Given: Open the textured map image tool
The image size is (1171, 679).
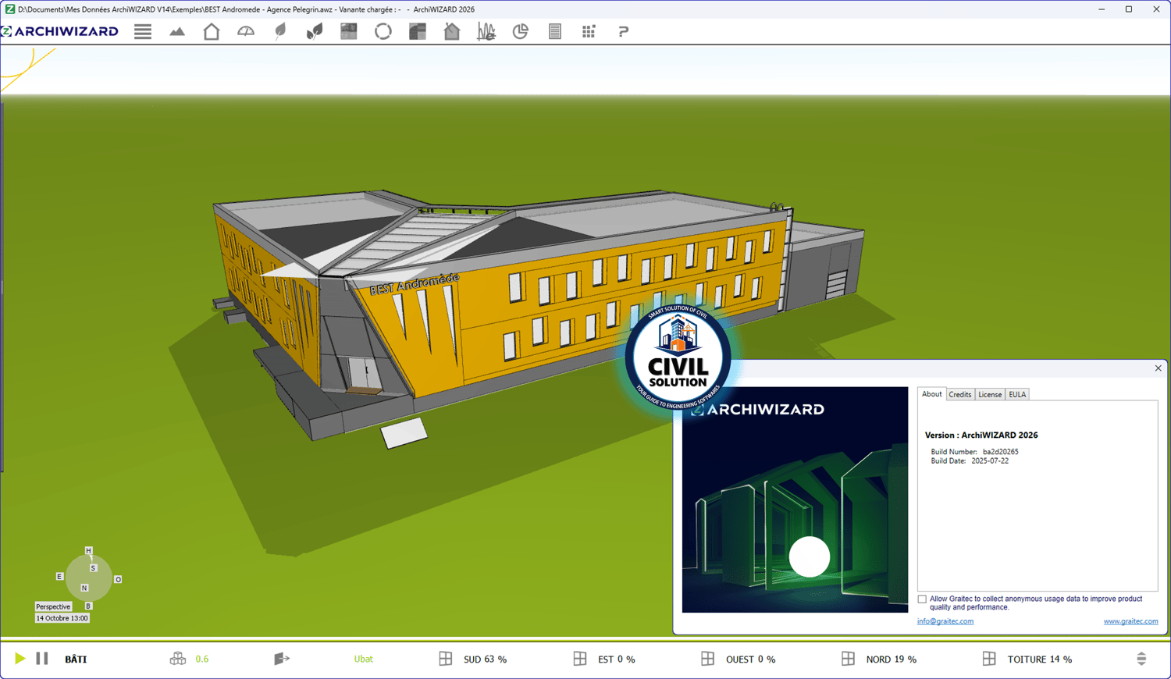Looking at the screenshot, I should click(x=349, y=31).
